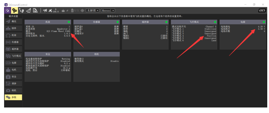This screenshot has width=269, height=113.
Task: Click the 安全 summary card header
Action: point(48,54)
